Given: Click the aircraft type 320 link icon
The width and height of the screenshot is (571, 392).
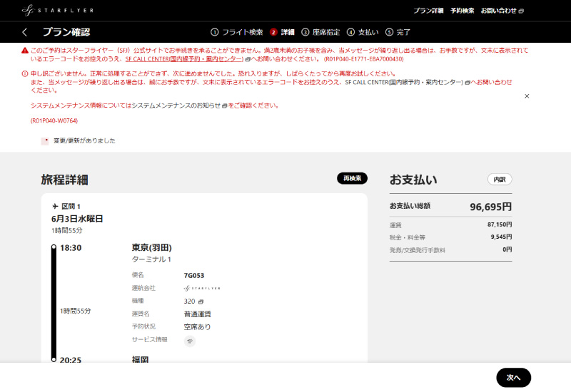Looking at the screenshot, I should (201, 301).
